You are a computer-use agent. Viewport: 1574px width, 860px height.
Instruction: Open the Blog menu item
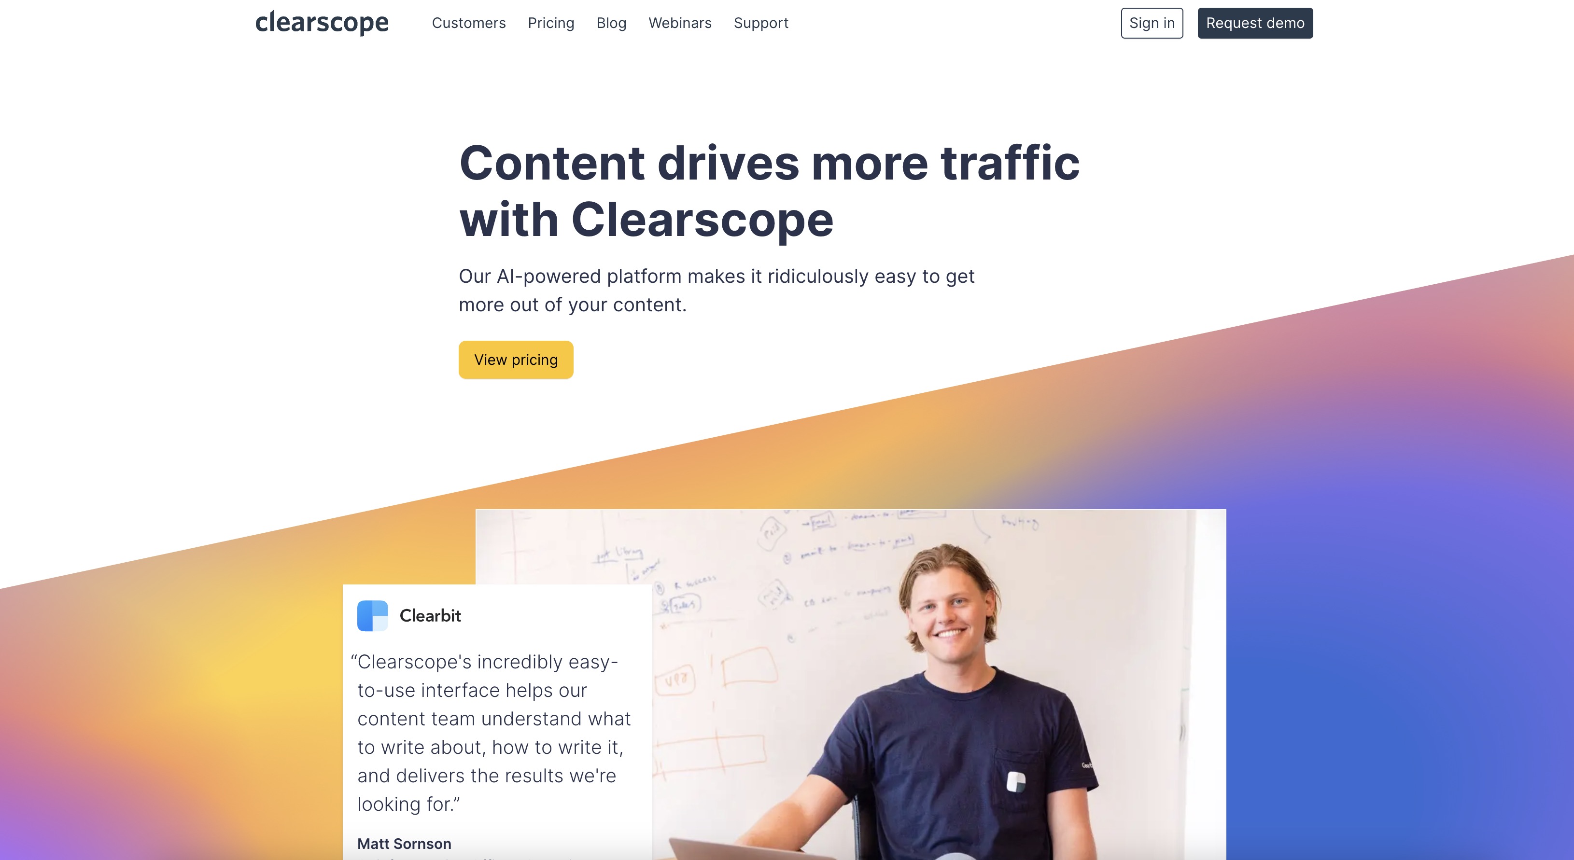click(612, 22)
